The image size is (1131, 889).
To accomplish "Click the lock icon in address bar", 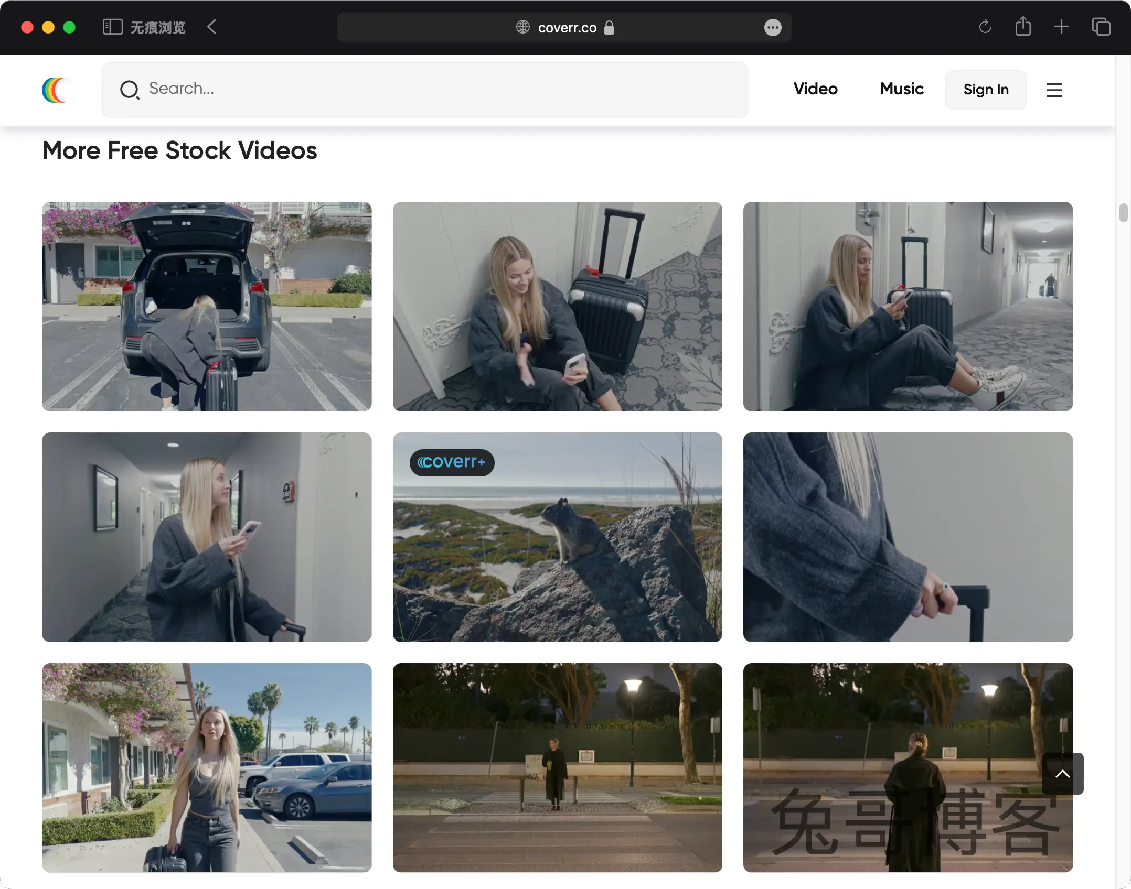I will click(609, 27).
